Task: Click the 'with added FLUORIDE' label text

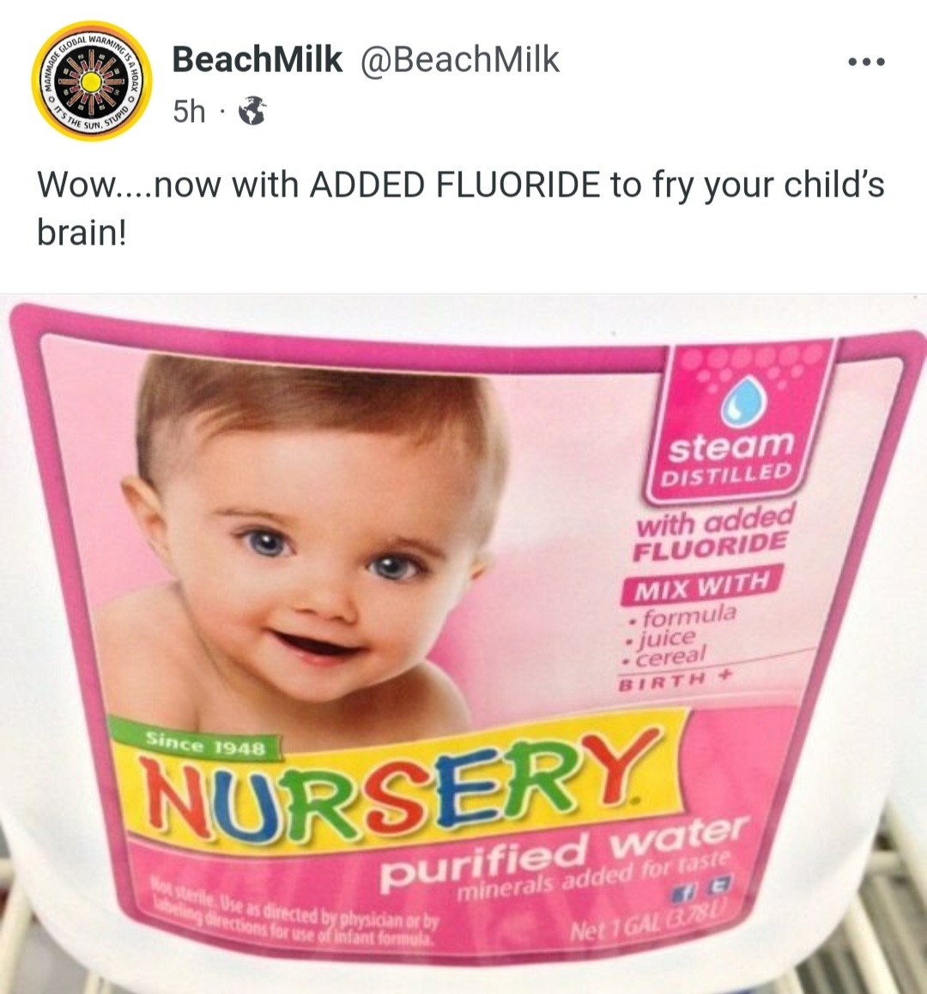Action: [x=713, y=532]
